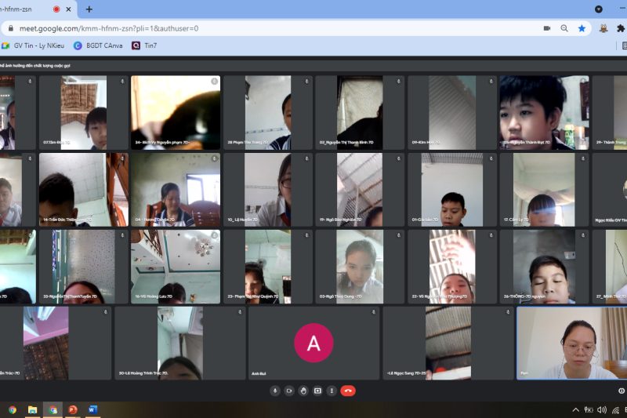Open more options three-dot menu
The image size is (627, 418).
[332, 391]
